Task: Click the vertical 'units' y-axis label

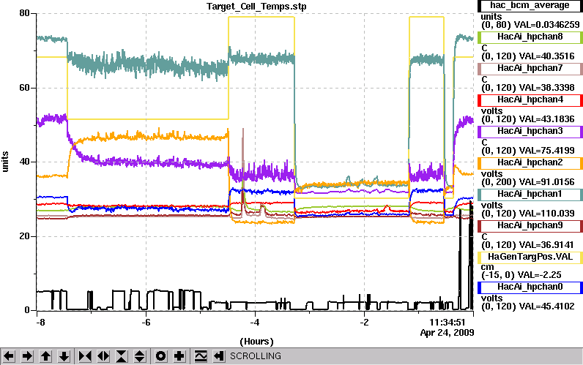Action: point(5,162)
